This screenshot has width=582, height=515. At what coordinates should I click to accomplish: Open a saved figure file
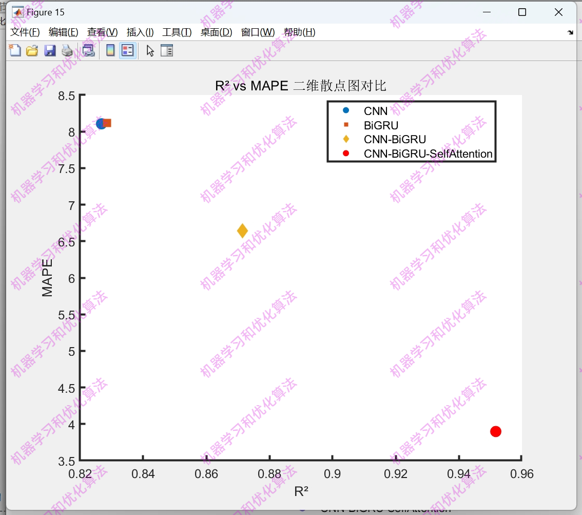click(32, 50)
